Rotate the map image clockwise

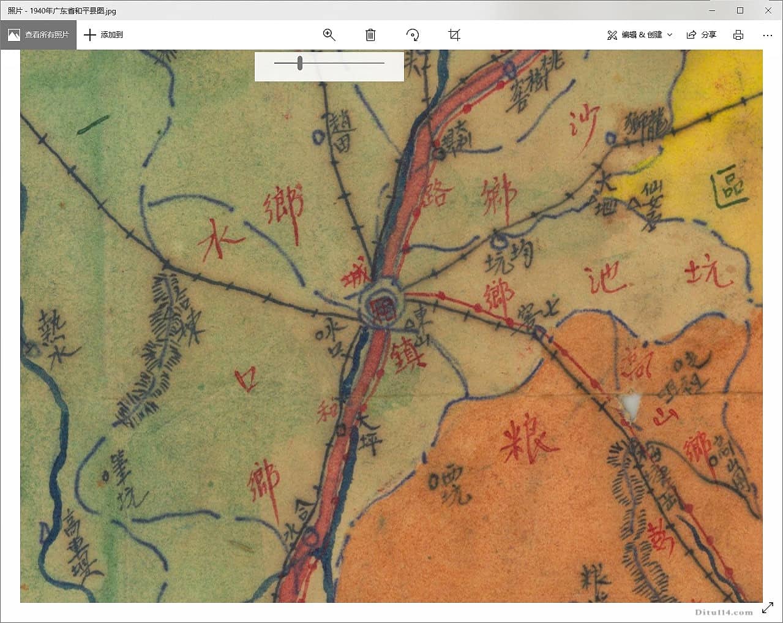point(413,35)
